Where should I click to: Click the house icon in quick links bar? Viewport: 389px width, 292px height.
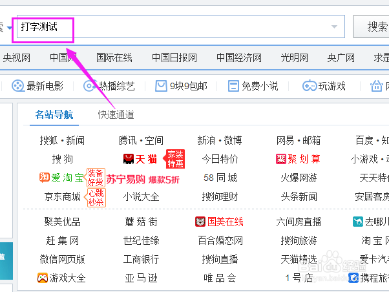coord(376,86)
